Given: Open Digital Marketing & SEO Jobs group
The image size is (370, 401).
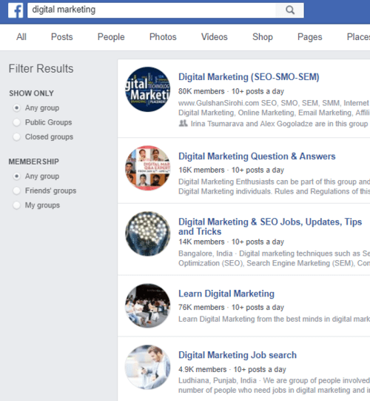Looking at the screenshot, I should pyautogui.click(x=270, y=226).
